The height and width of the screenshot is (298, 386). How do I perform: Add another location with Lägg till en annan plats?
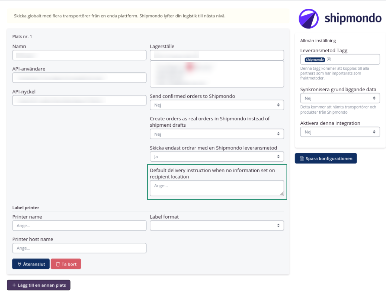(x=39, y=285)
